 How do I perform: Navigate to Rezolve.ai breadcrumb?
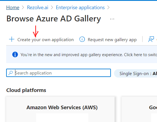pos(38,8)
